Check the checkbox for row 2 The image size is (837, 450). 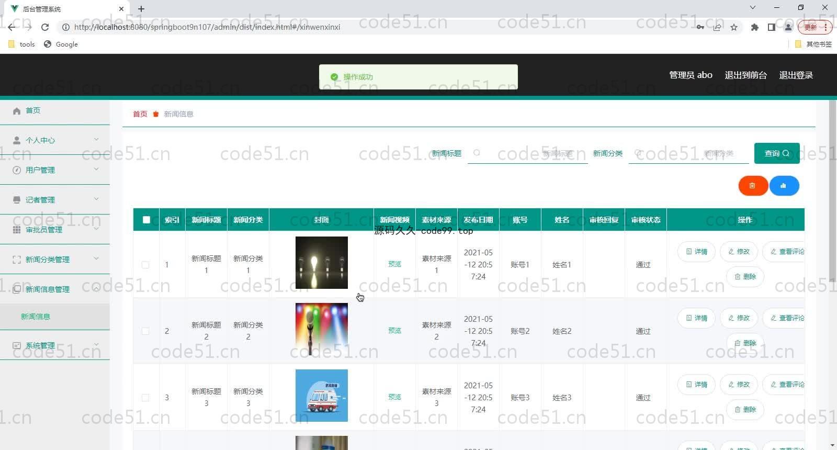(145, 331)
